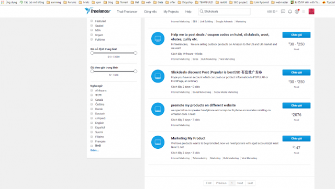Check the NDA filter checkbox

pyautogui.click(x=92, y=30)
